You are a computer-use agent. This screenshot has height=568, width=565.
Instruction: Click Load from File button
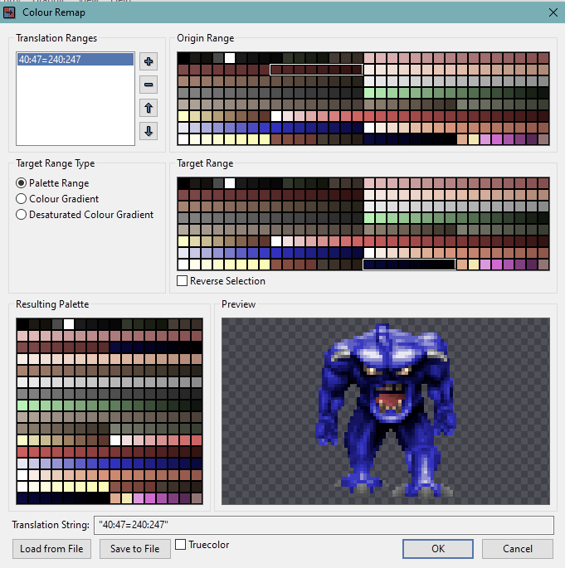point(51,549)
